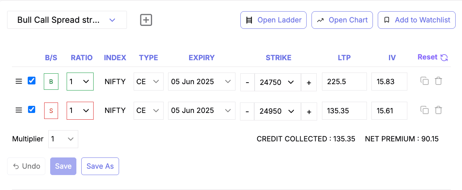
Task: Increase strike of the 24750 leg
Action: coord(309,82)
